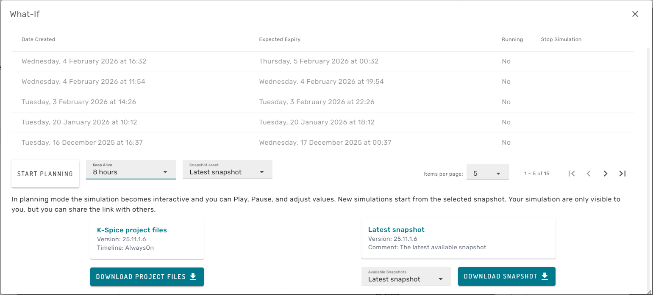Jump to the last page of simulations
Screen dimensions: 653x295
pyautogui.click(x=622, y=174)
